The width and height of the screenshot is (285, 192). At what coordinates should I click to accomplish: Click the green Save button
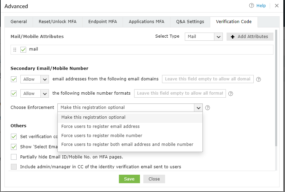point(129,179)
